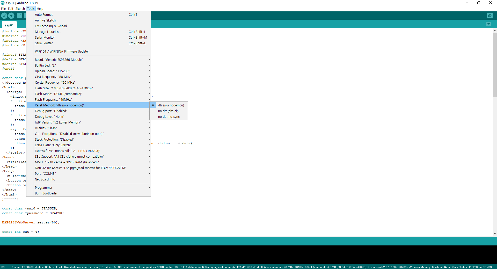Click the "#endif" code line
Viewport: 497px width, 269px height.
pyautogui.click(x=8, y=69)
